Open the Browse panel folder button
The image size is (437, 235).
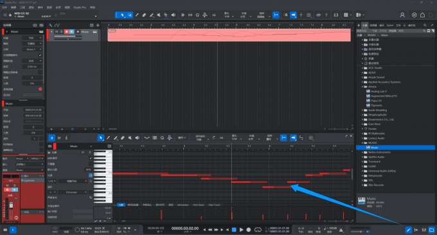coord(431,230)
